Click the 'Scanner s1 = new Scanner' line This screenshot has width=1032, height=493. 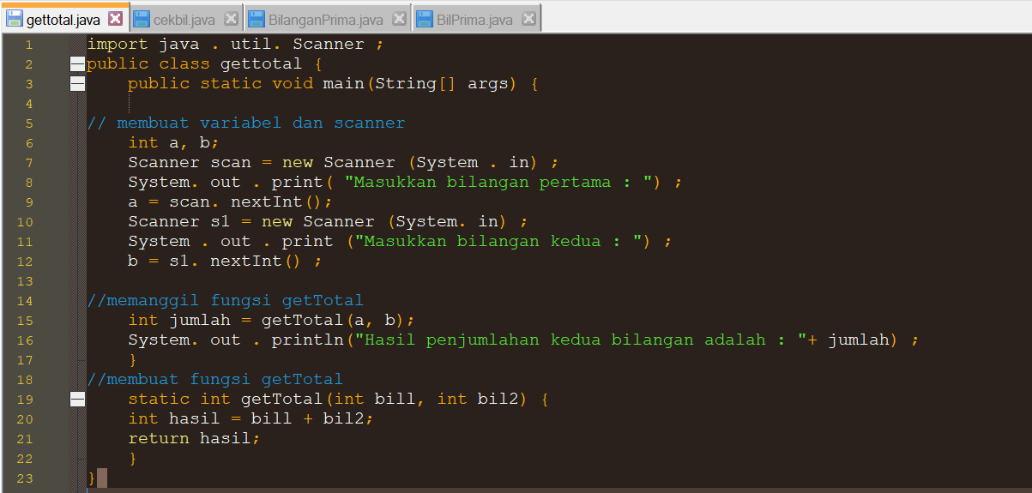[x=329, y=221]
